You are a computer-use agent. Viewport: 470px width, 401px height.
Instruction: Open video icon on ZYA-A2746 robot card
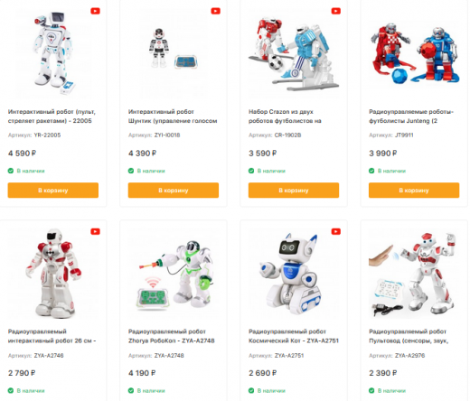[95, 231]
